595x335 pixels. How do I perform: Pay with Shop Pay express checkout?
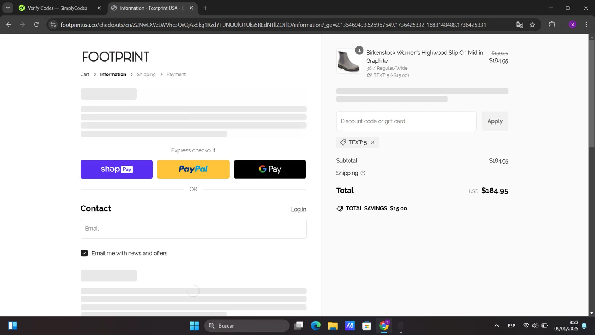tap(117, 169)
